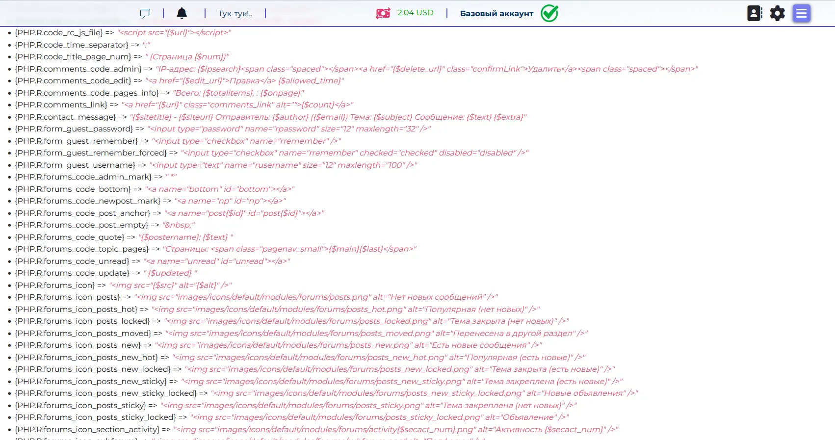Image resolution: width=835 pixels, height=440 pixels.
Task: Open the contacts book icon
Action: coord(755,13)
